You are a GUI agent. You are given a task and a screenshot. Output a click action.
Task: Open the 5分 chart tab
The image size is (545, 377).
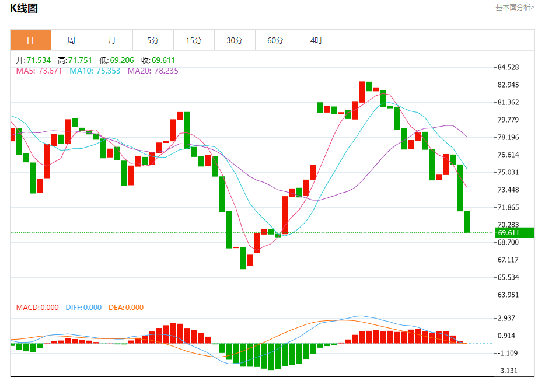(153, 40)
